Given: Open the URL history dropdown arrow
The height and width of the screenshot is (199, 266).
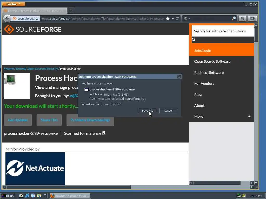Looking at the screenshot, I should (173, 18).
